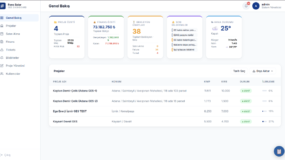Click the Bildirimler bell icon in sidebar
285x160 pixels.
click(x=2, y=58)
